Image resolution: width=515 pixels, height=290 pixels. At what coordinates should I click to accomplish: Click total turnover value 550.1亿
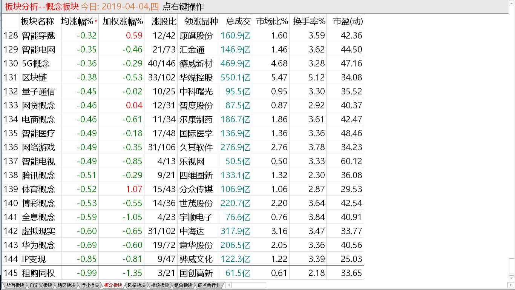[236, 77]
